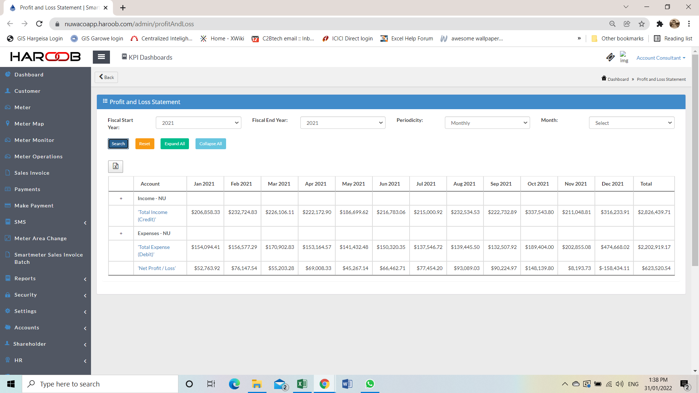Open the Reading list
Screen dimensions: 699x393
[673, 39]
